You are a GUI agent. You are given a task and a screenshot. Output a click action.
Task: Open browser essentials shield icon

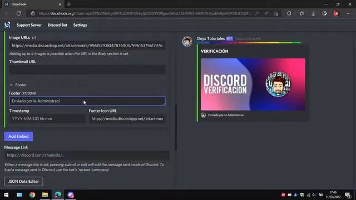(325, 13)
